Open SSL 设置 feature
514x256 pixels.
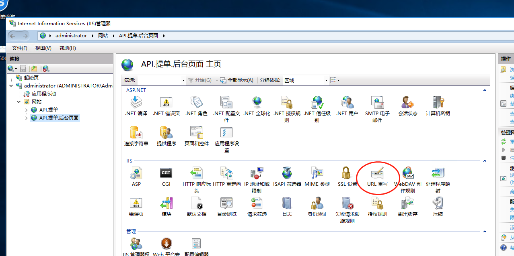[347, 177]
